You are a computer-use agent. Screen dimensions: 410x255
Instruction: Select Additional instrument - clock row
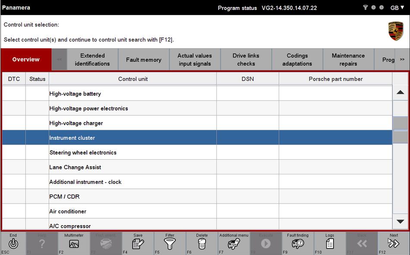(x=197, y=182)
